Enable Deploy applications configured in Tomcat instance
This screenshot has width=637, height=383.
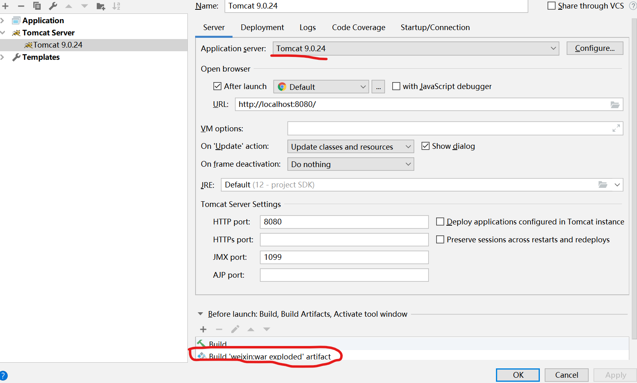[x=440, y=222]
